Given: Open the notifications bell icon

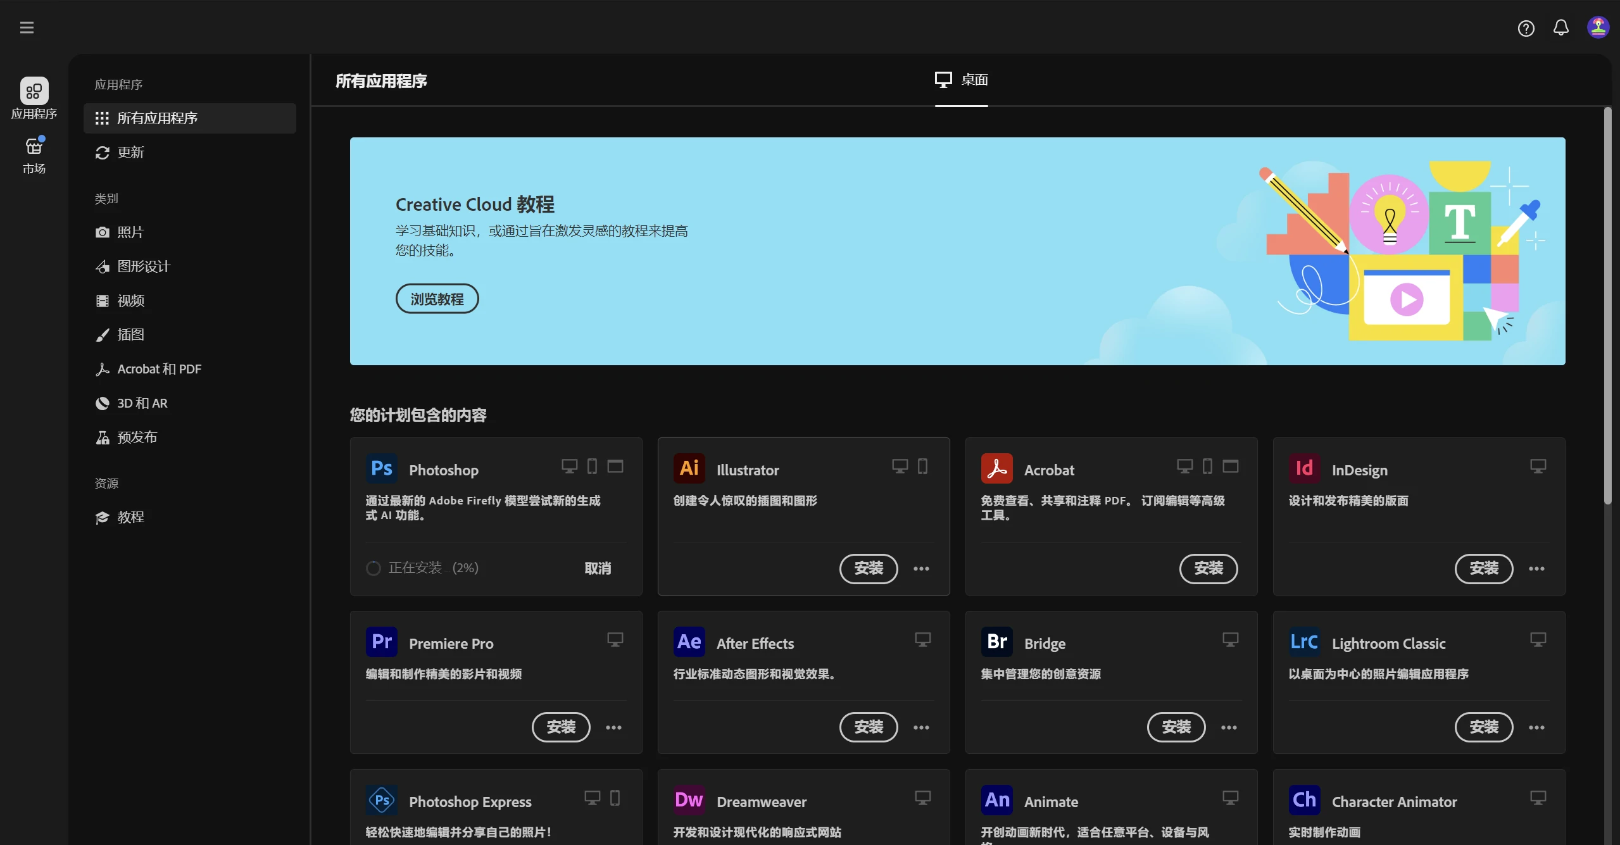Looking at the screenshot, I should point(1561,28).
